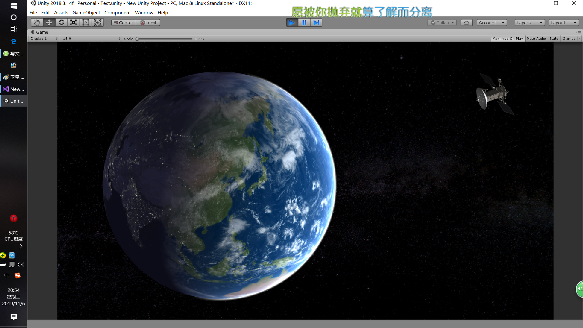Toggle pivot mode via the Center button
This screenshot has height=328, width=583.
(x=123, y=22)
